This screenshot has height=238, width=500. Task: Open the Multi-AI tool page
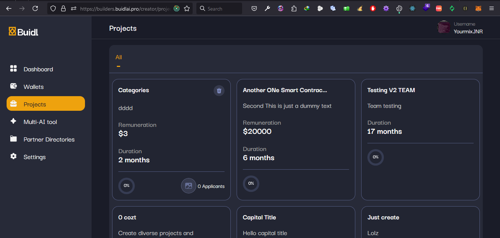tap(40, 122)
